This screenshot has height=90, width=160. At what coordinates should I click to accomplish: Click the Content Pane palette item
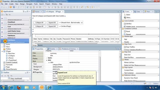pyautogui.click(x=129, y=70)
